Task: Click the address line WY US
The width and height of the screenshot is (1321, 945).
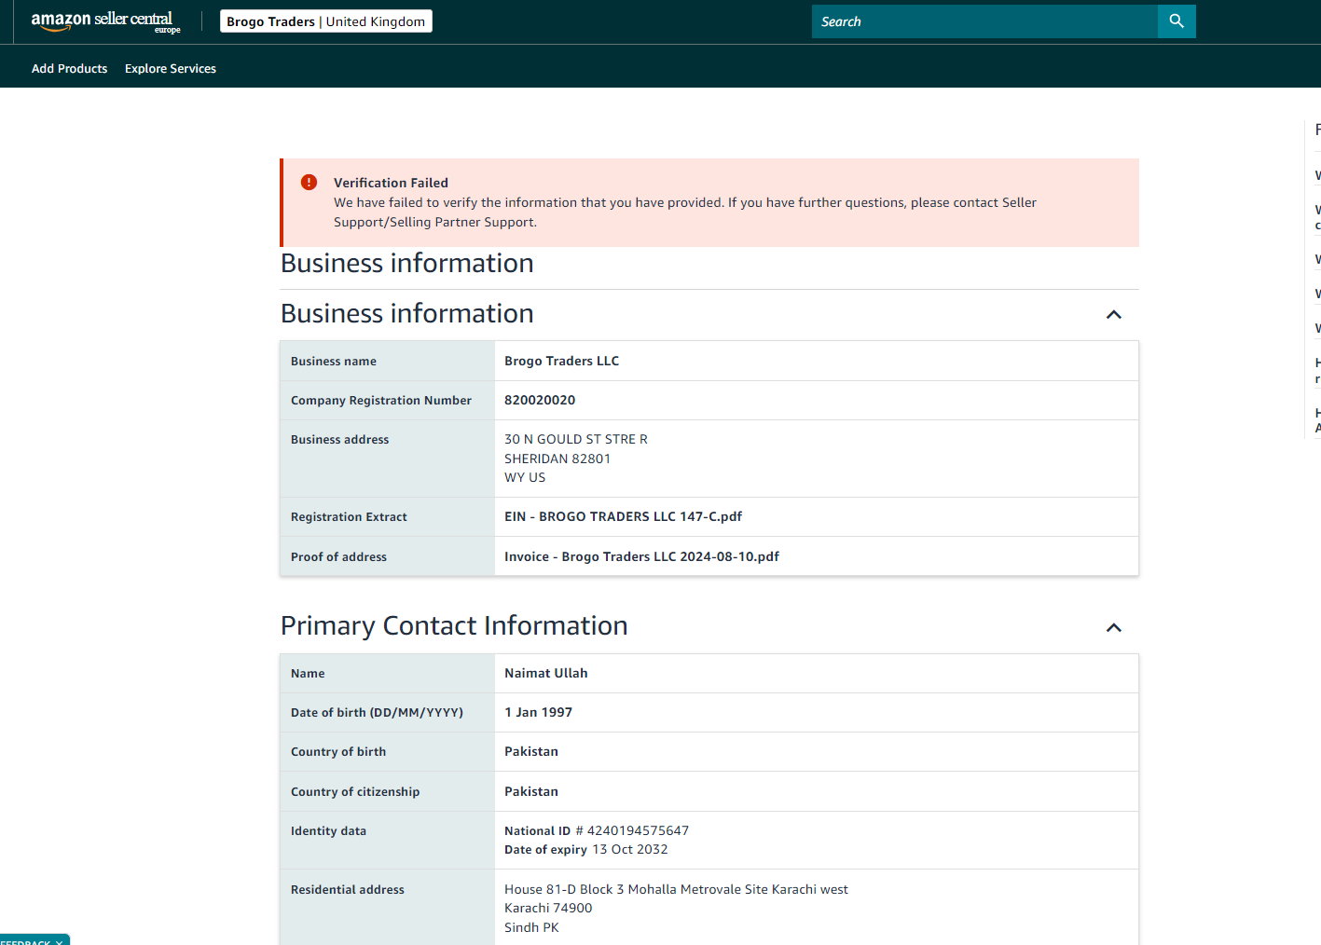Action: tap(525, 477)
